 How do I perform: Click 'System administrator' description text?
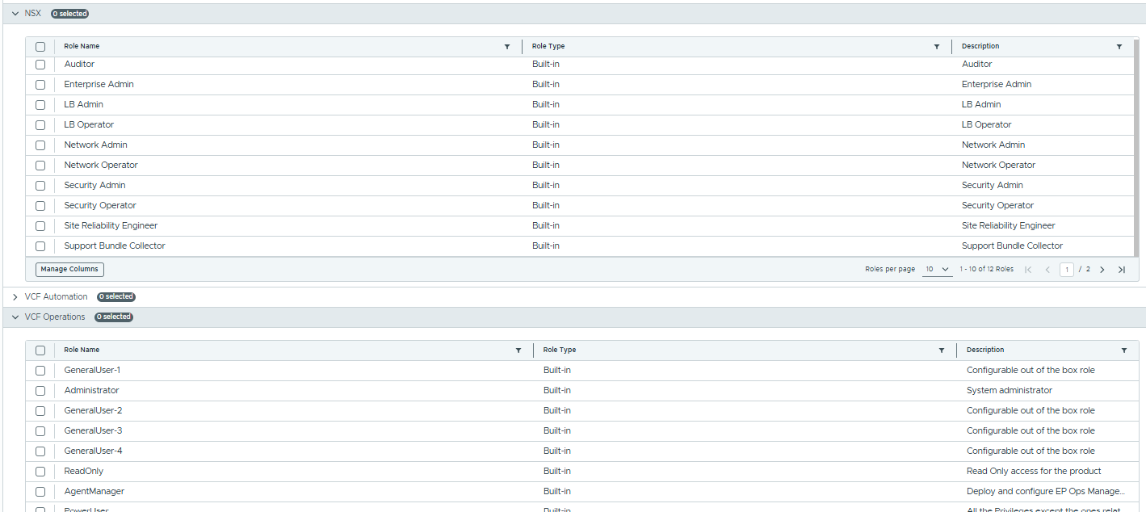click(x=1010, y=391)
